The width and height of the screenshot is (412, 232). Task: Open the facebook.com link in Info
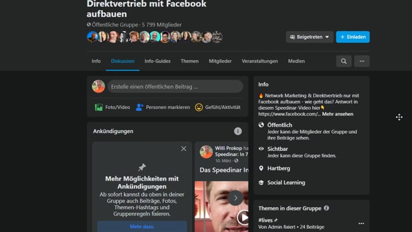289,114
